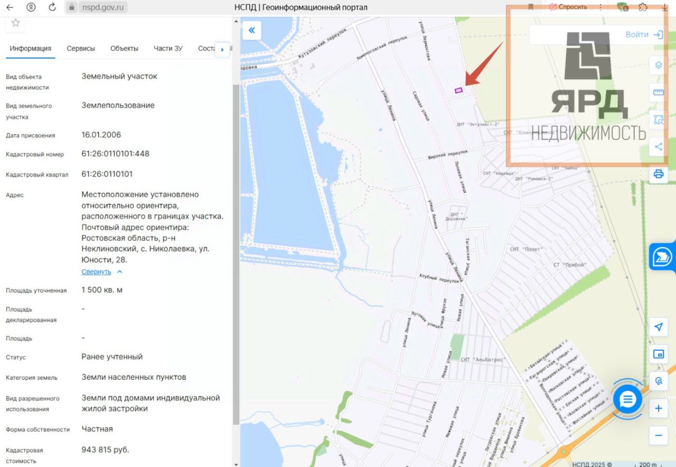Click the padlock site security icon
Screen dimensions: 676x467
[71, 7]
